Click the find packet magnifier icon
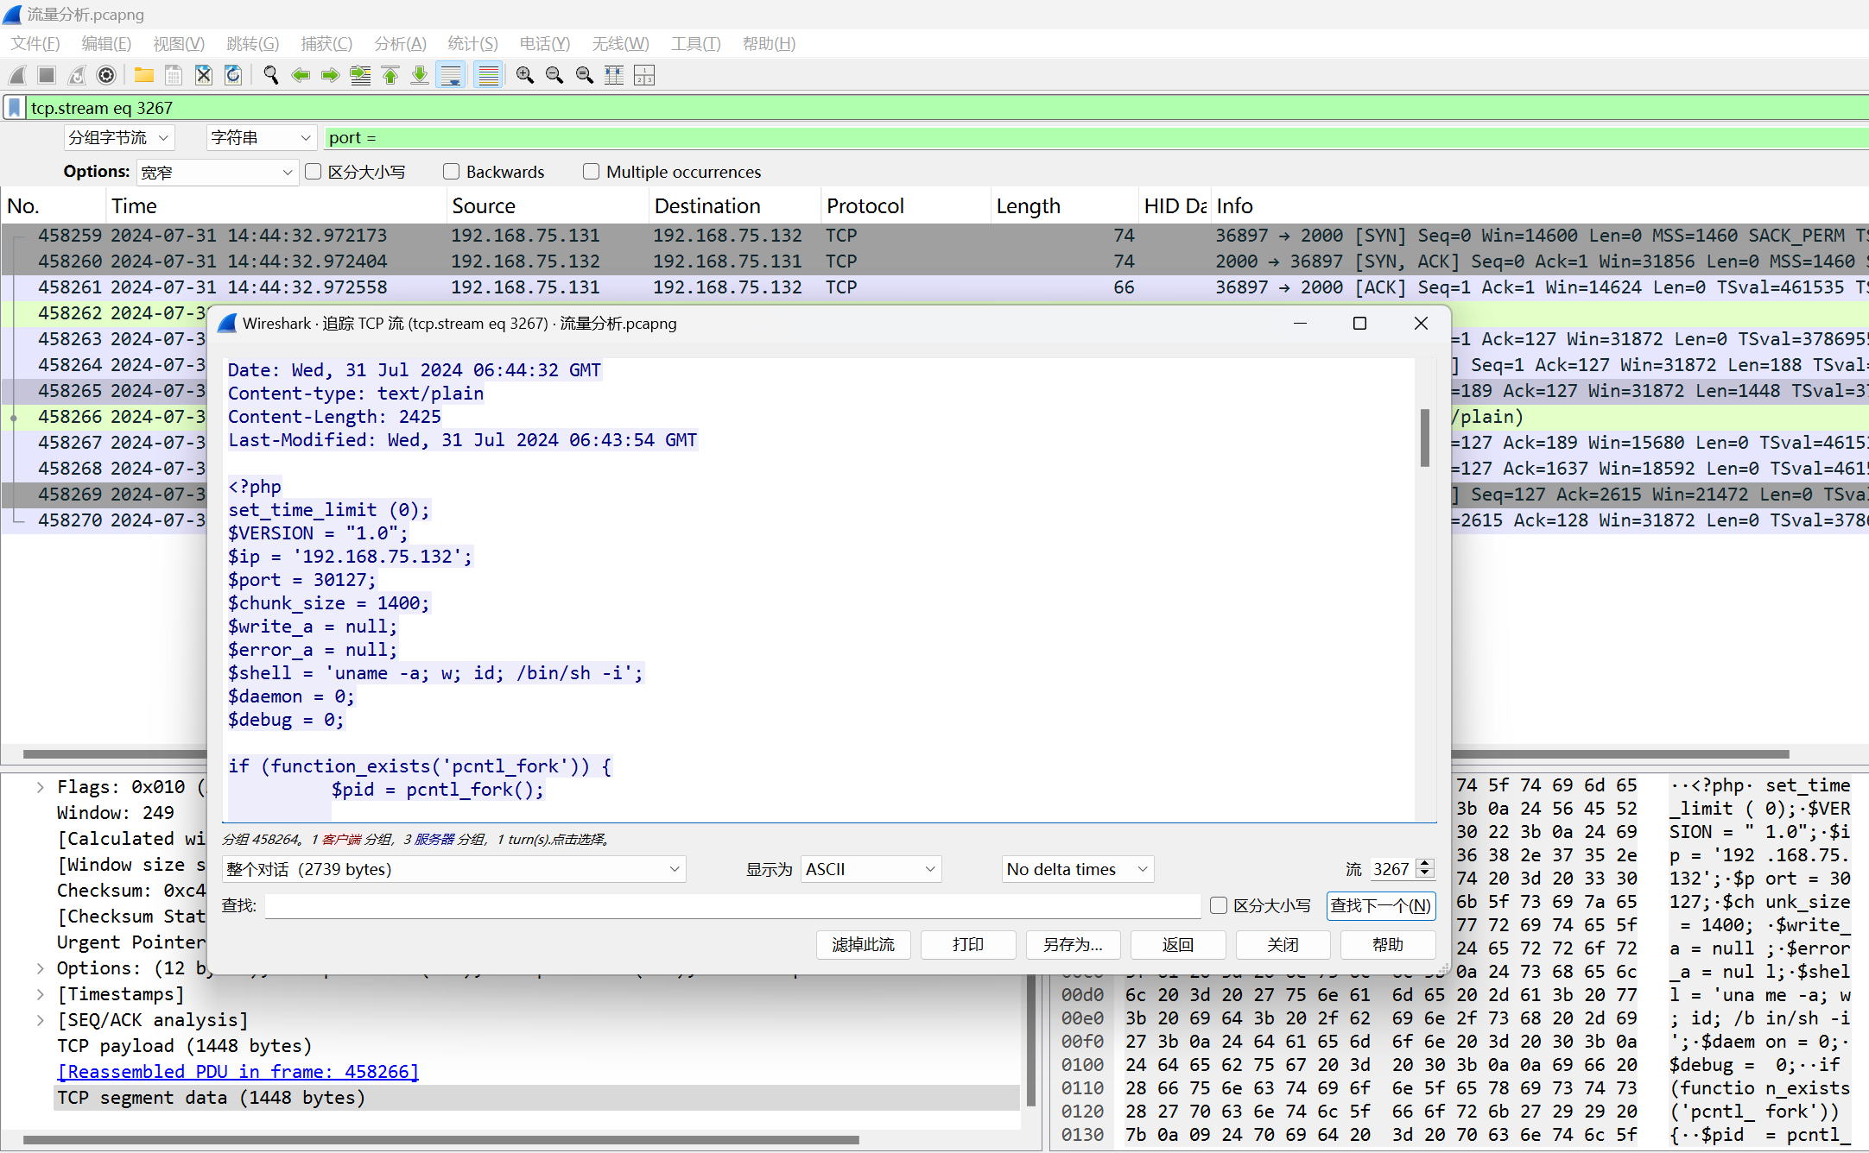This screenshot has width=1869, height=1153. coord(270,76)
